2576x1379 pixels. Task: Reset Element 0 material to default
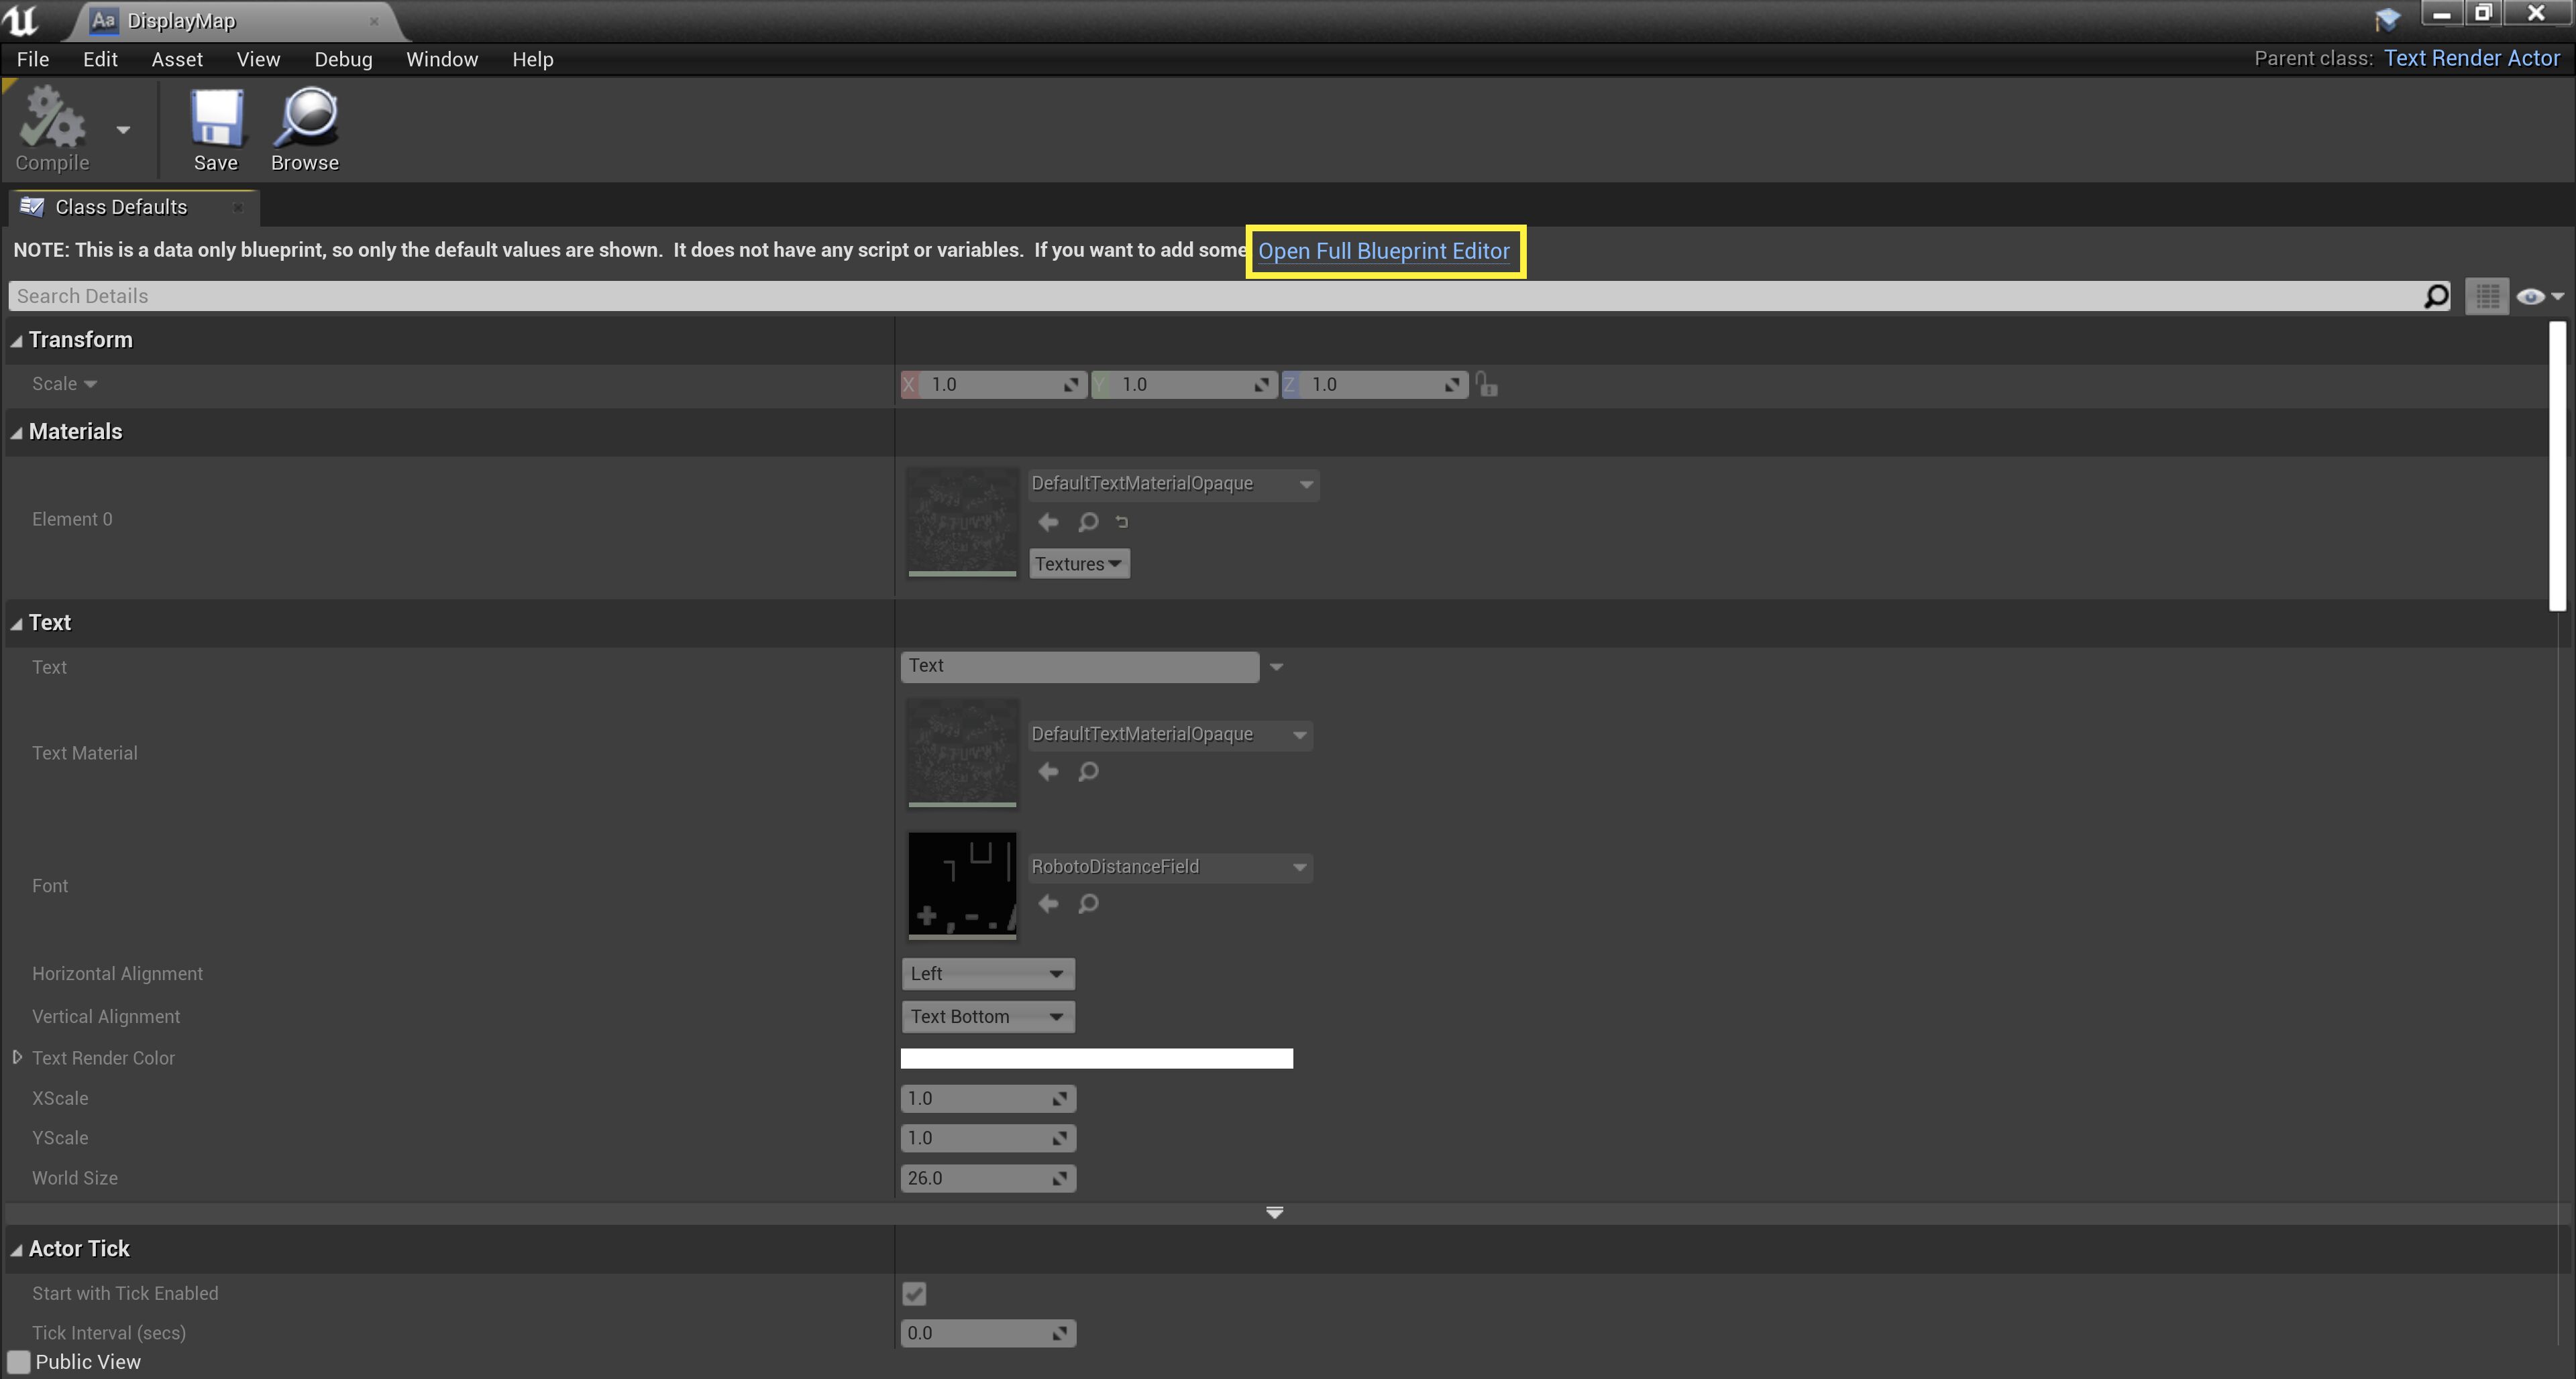point(1122,522)
